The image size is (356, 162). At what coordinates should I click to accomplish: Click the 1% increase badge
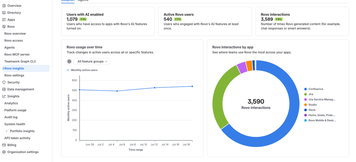(x=83, y=19)
